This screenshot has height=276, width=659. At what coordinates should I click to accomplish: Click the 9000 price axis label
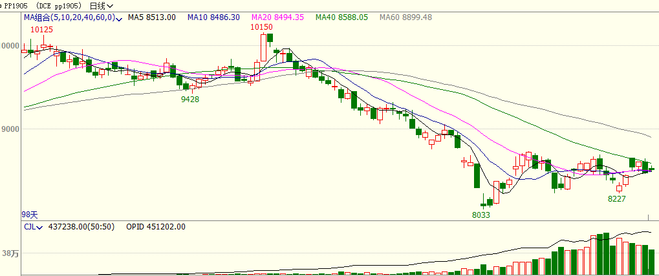coord(9,129)
